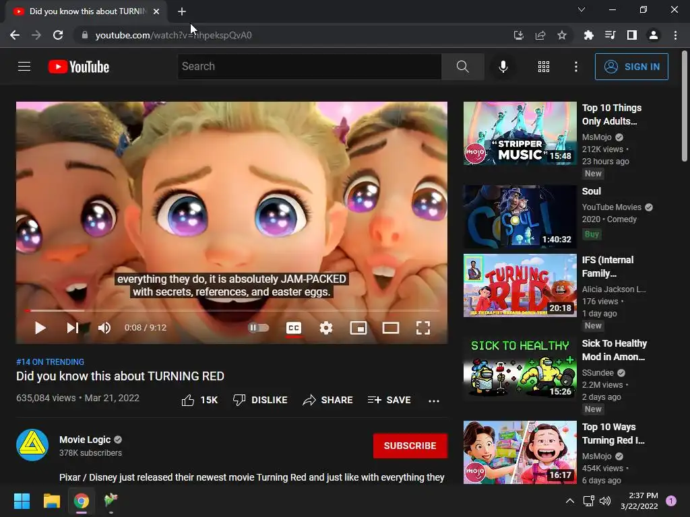690x517 pixels.
Task: Mute the video volume
Action: [x=104, y=328]
